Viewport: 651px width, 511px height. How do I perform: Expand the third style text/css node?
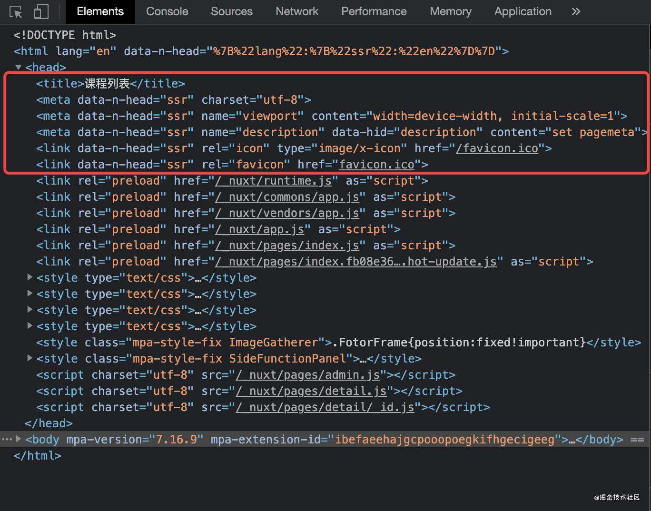pos(30,309)
